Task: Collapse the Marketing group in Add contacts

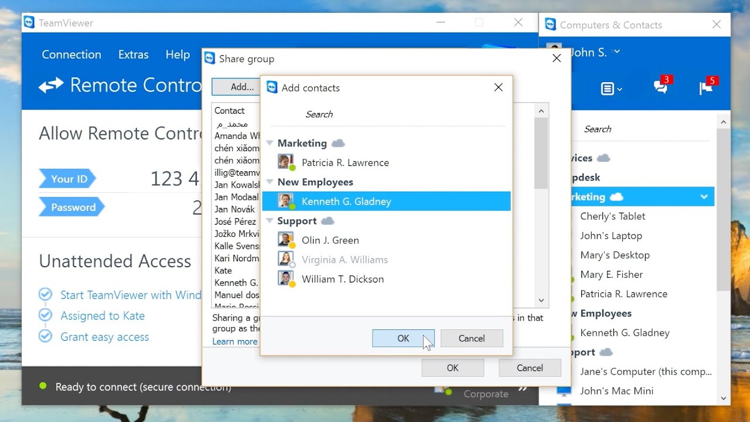Action: coord(270,144)
